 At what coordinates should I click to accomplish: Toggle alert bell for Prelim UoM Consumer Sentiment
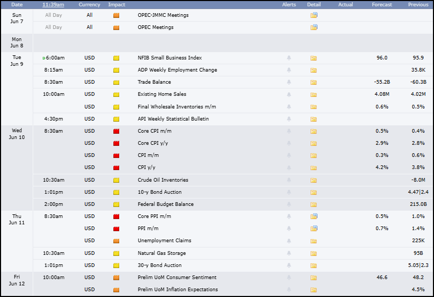pos(289,278)
